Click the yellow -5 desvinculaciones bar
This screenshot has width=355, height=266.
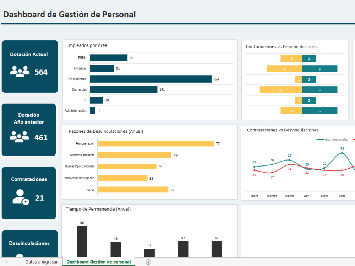(284, 69)
